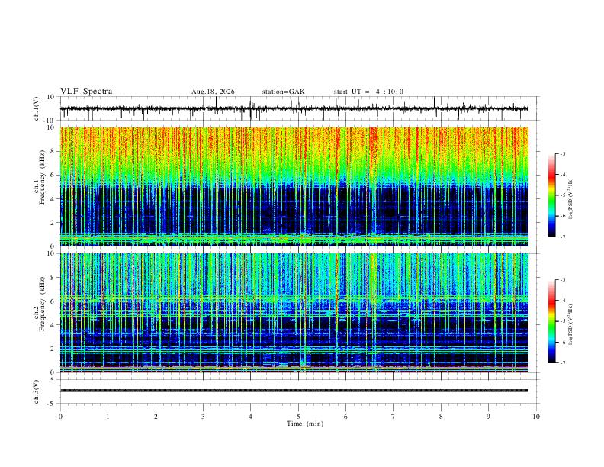Image resolution: width=604 pixels, height=467 pixels.
Task: Click the ch.3(V) axis label
Action: pos(37,392)
